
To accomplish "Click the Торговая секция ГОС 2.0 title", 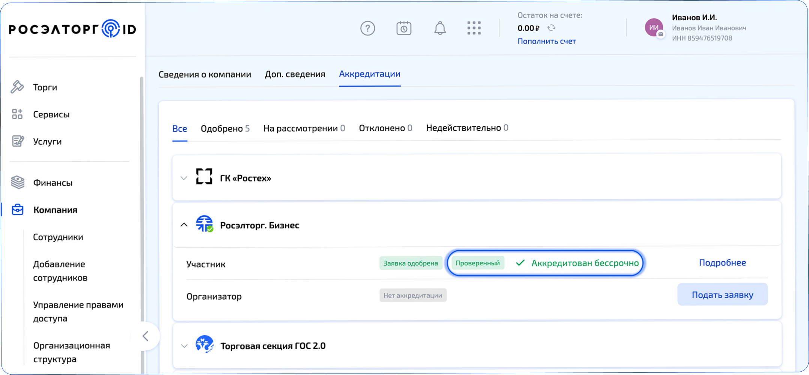I will pyautogui.click(x=273, y=346).
